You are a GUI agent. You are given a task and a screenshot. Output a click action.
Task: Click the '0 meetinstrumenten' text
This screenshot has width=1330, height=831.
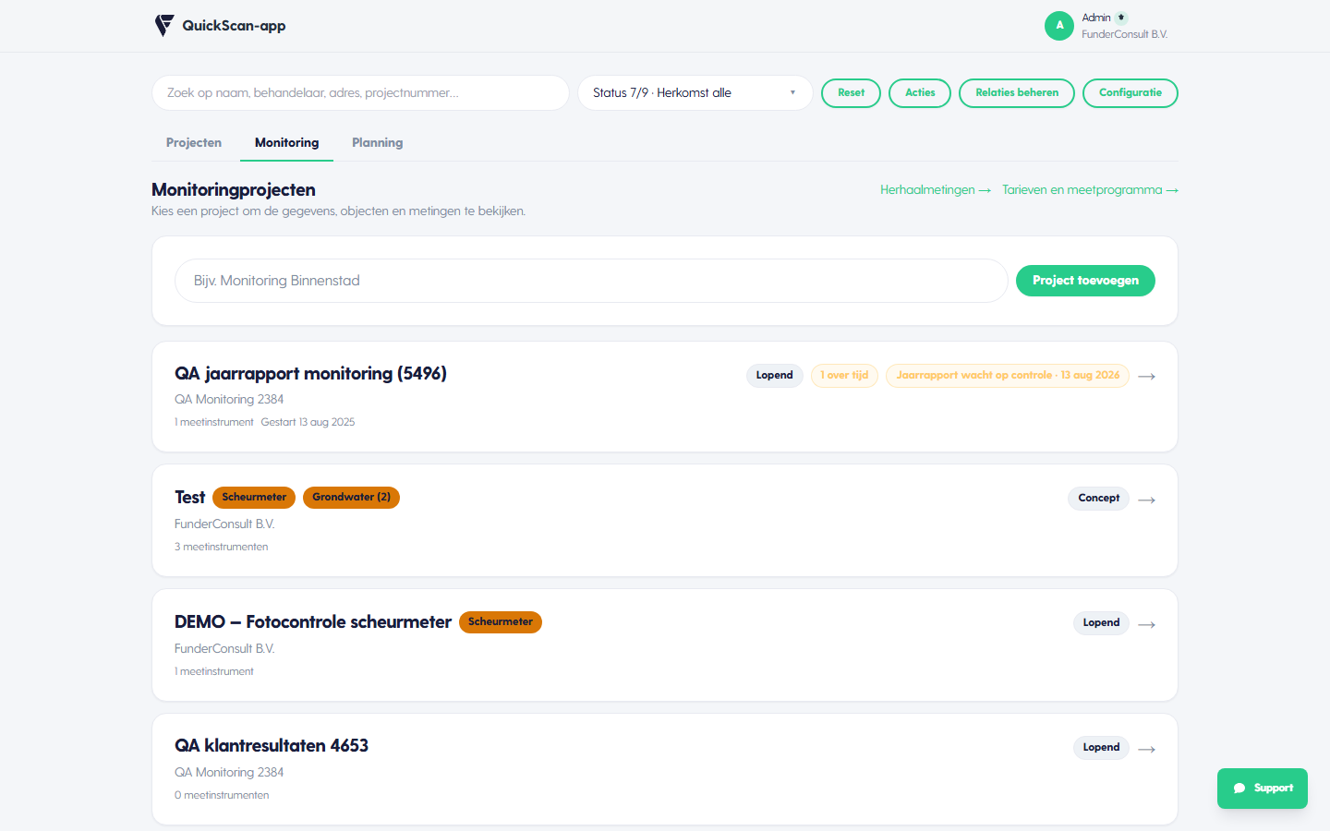coord(222,795)
